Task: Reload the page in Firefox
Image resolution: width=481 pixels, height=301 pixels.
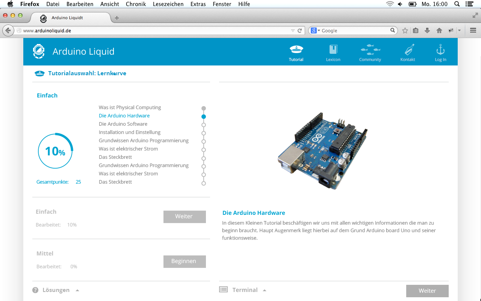Action: click(300, 30)
